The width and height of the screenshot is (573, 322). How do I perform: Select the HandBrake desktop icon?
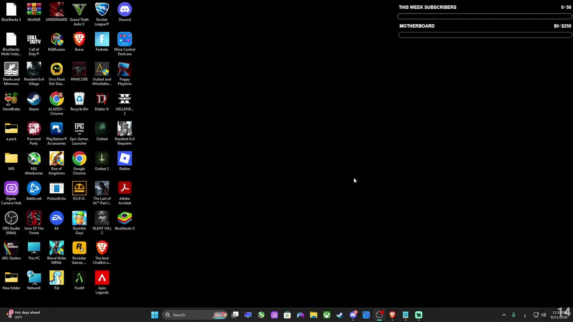click(x=11, y=102)
